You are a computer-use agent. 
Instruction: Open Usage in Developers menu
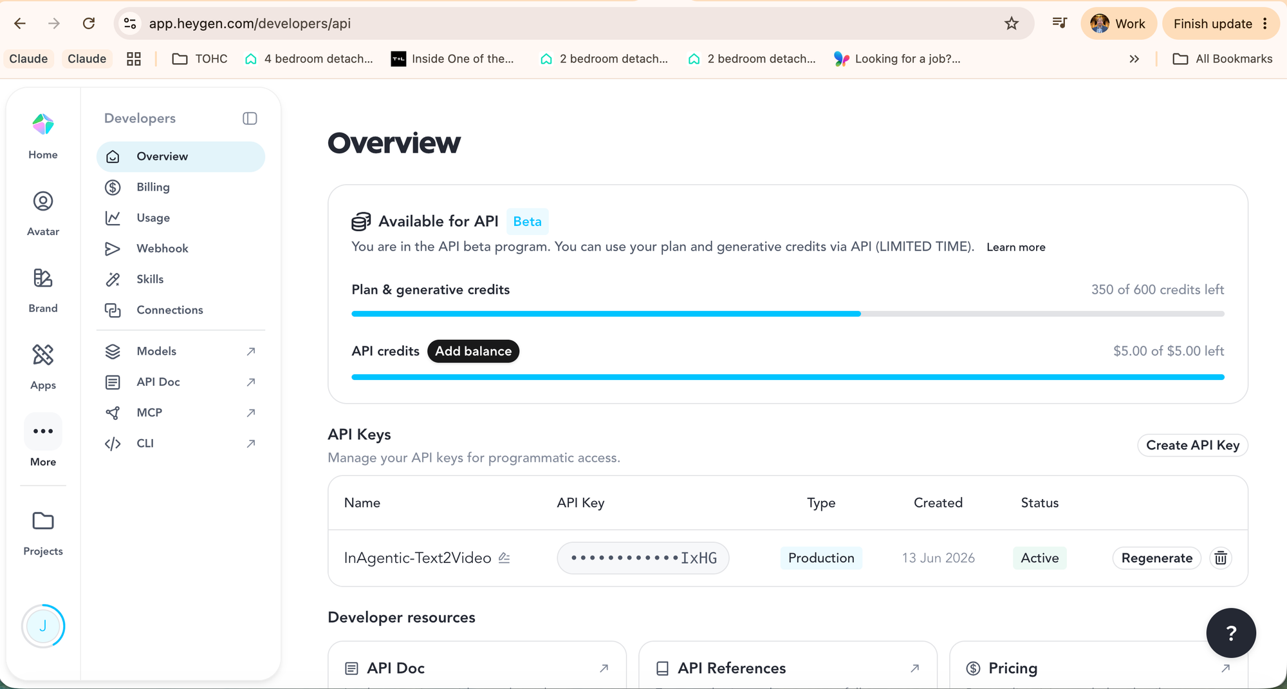coord(181,218)
